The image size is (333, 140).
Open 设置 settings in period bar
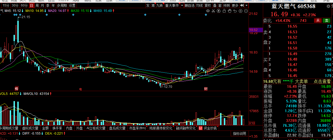tap(72, 5)
